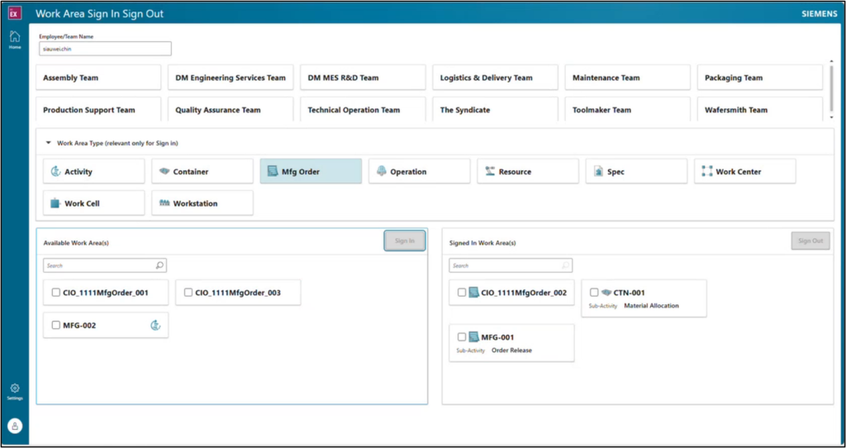Select the CIO_1111MfgOrder_002 signed-in checkbox
This screenshot has width=846, height=448.
tap(461, 293)
